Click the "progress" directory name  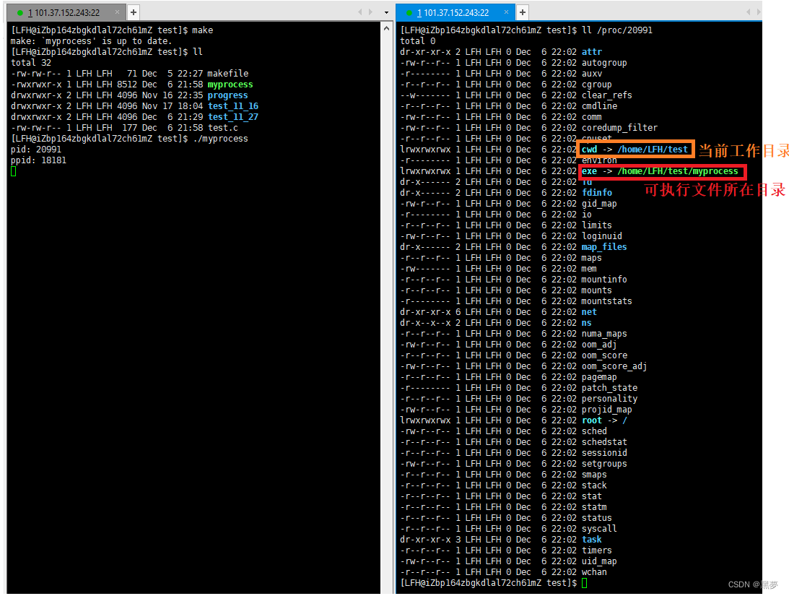tap(228, 95)
